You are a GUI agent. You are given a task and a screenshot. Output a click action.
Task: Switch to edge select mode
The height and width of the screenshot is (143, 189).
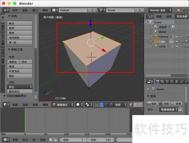135,105
